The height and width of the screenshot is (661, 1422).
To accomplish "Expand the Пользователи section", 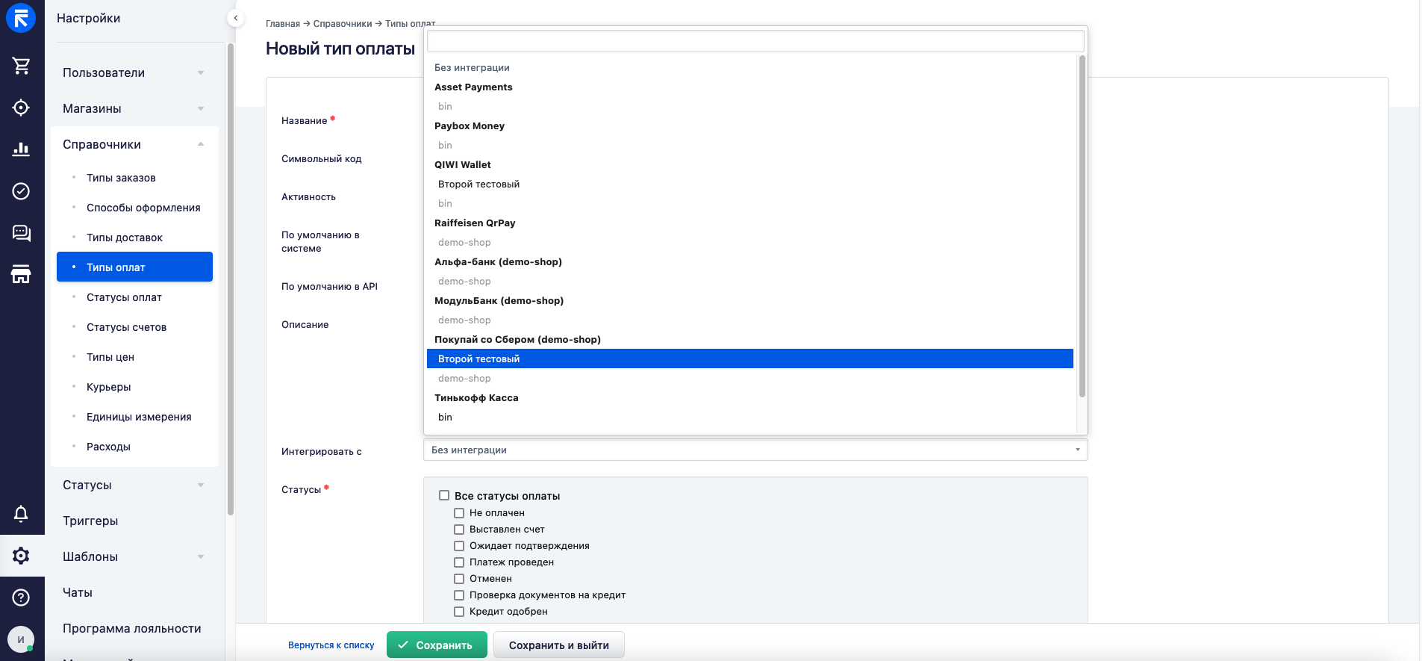I will (x=134, y=72).
